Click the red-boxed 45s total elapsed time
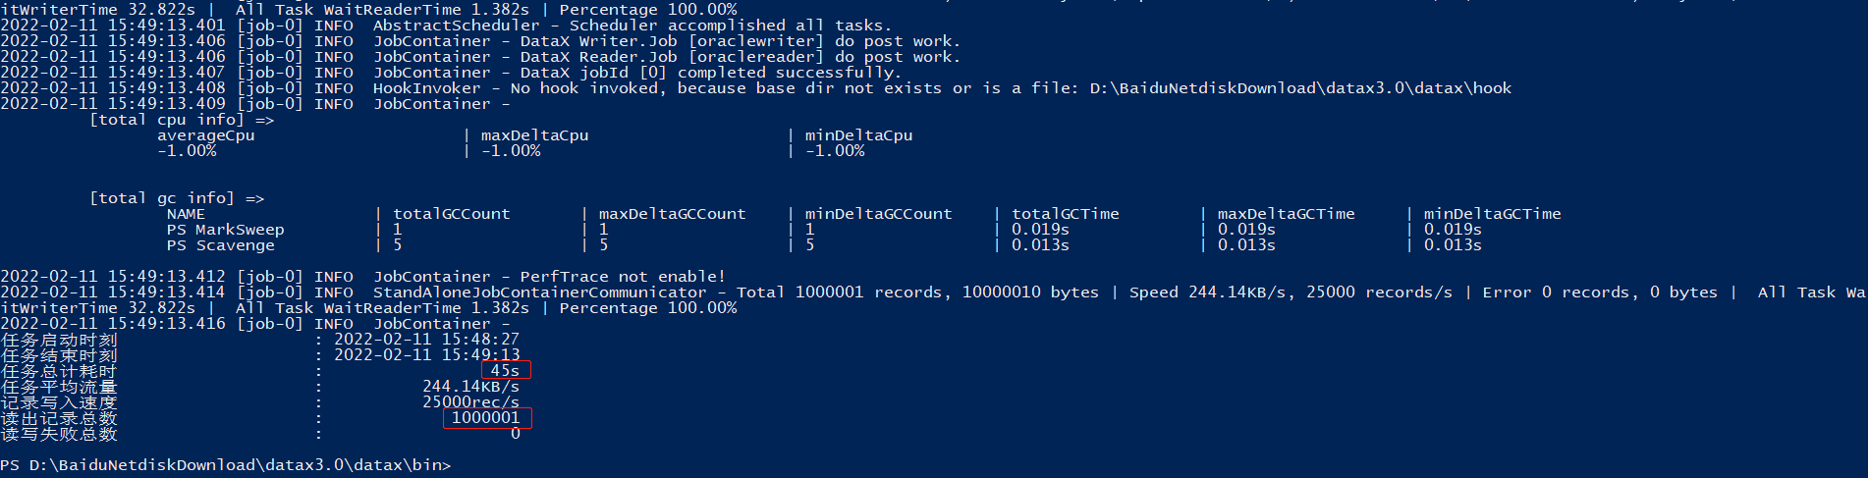 pos(505,370)
